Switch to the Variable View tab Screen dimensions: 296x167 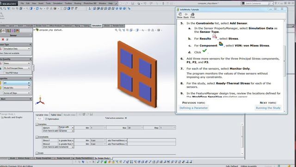(42, 115)
